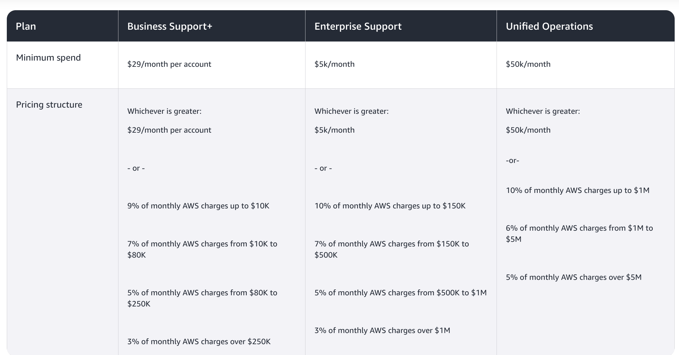
Task: Click 10% of charges up to $1M
Action: tap(578, 190)
